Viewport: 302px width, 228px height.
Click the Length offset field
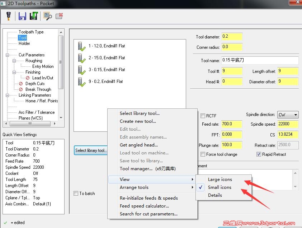[x=288, y=71]
